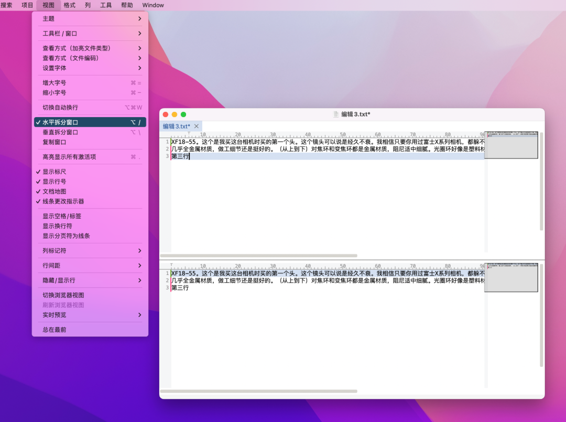This screenshot has height=422, width=566.
Task: Open the 帮助 menu
Action: point(127,5)
